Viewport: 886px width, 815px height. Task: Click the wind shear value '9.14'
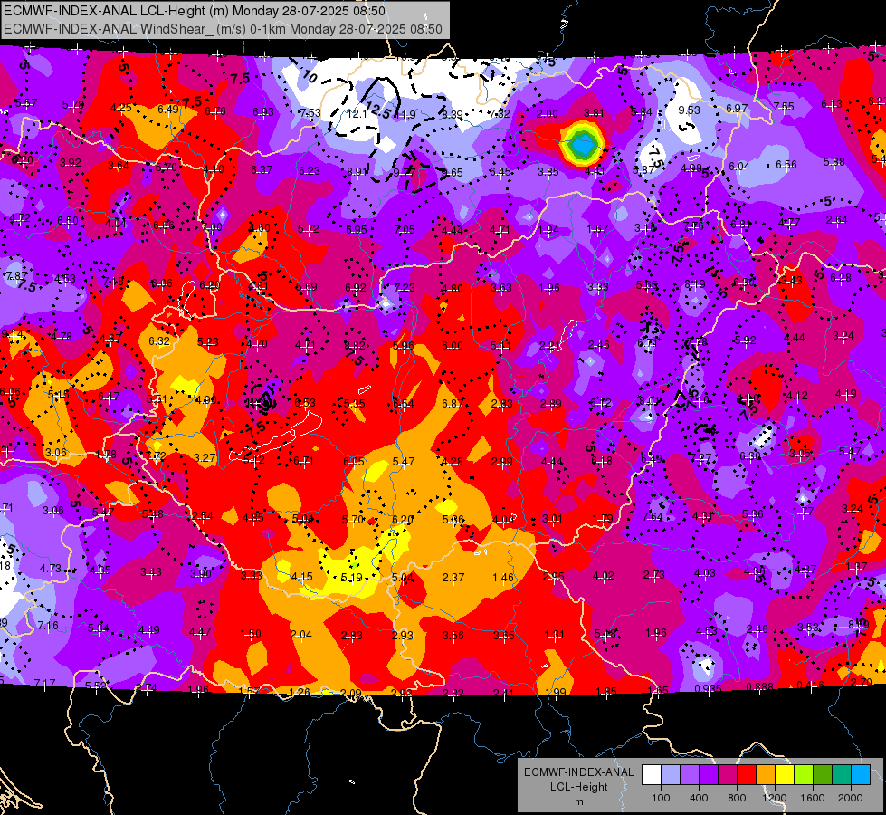(x=13, y=334)
